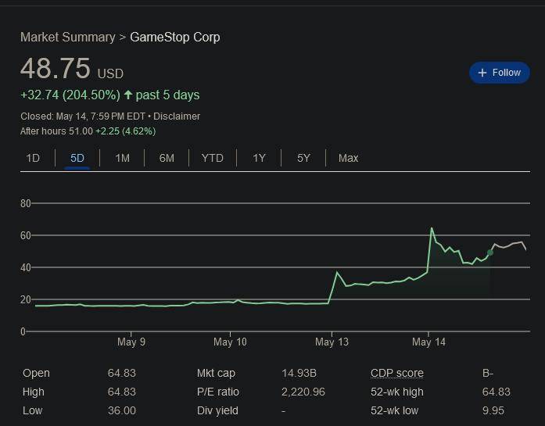The height and width of the screenshot is (426, 545).
Task: Show the YTD chart range
Action: point(213,158)
